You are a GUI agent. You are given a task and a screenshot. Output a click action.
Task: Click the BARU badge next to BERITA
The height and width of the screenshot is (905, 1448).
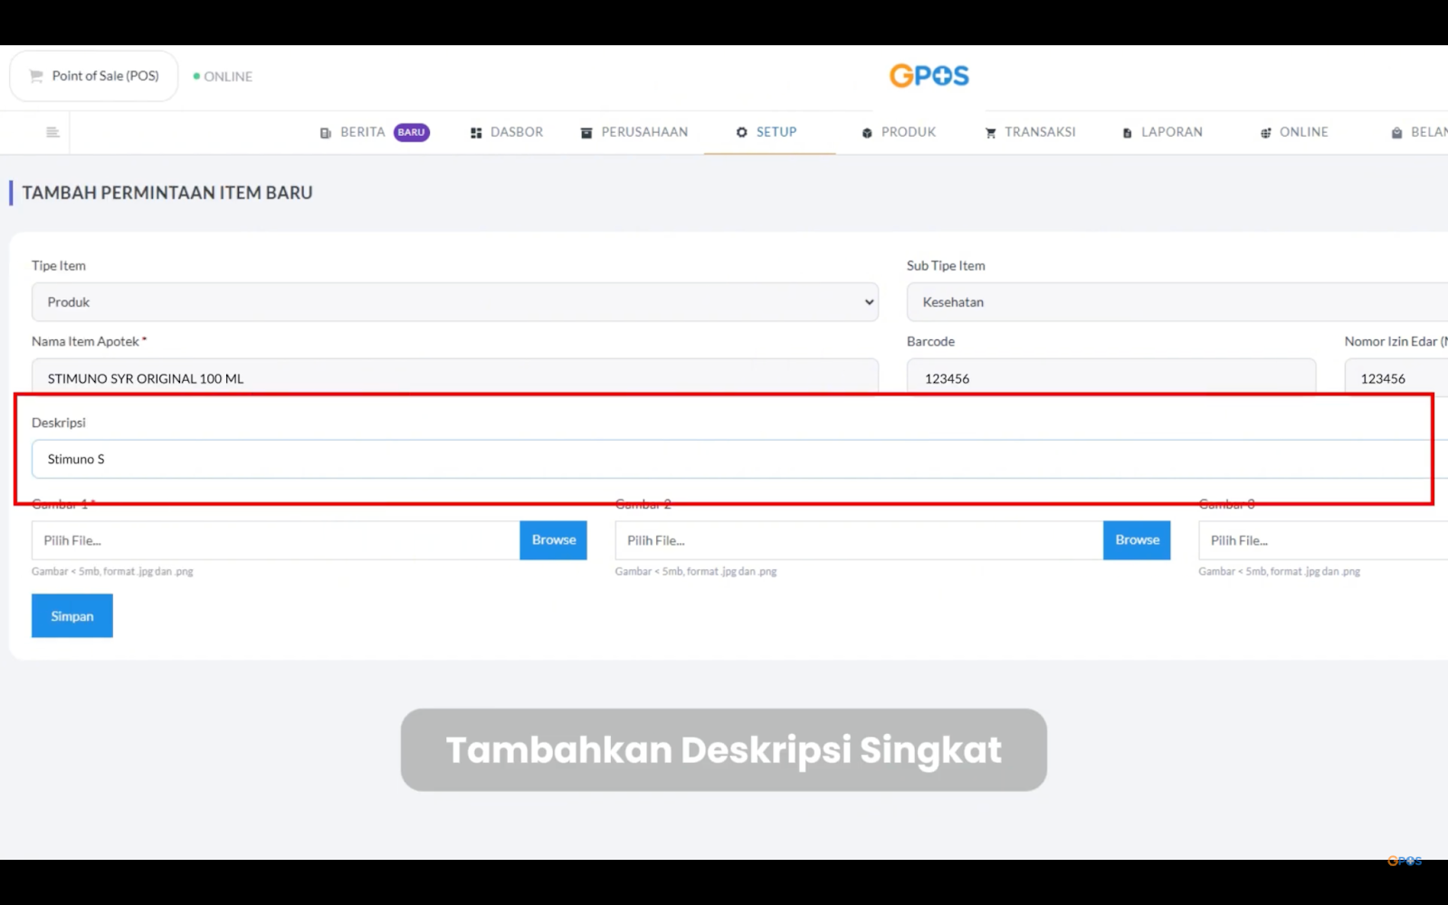click(x=412, y=132)
